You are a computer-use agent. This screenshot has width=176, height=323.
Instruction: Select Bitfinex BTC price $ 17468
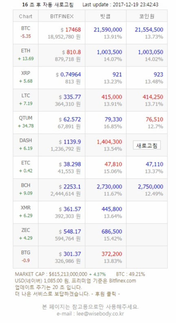(x=70, y=30)
